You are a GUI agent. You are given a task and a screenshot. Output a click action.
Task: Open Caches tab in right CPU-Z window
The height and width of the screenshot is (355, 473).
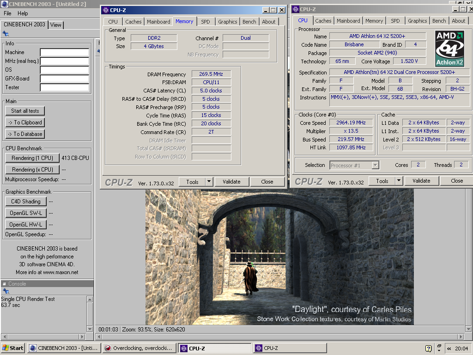coord(323,21)
